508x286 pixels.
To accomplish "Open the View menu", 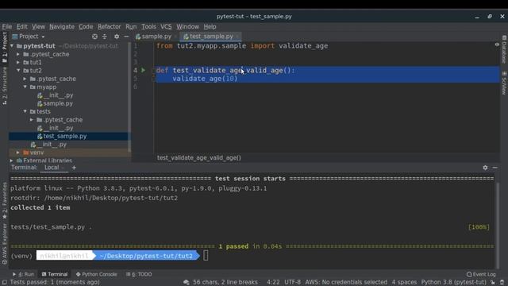I will point(38,26).
